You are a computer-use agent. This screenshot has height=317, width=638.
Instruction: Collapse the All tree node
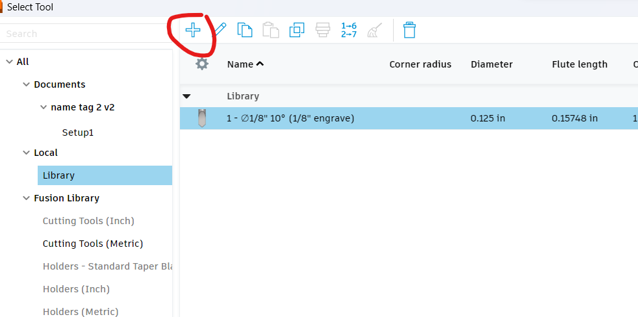point(9,62)
